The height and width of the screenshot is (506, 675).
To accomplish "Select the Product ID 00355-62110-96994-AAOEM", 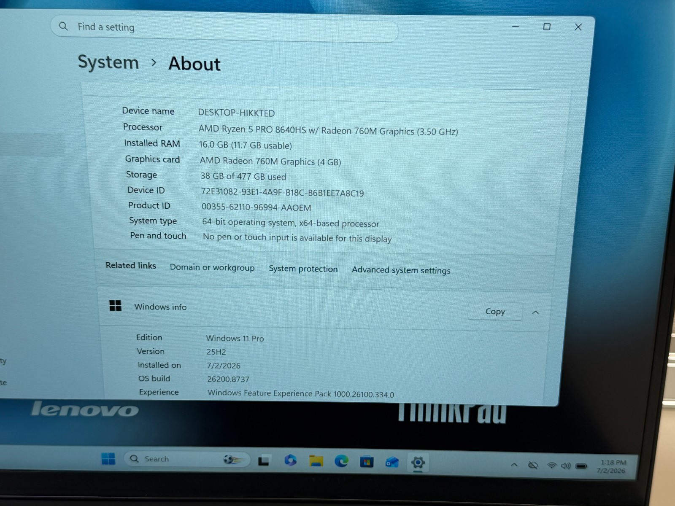I will pos(256,207).
